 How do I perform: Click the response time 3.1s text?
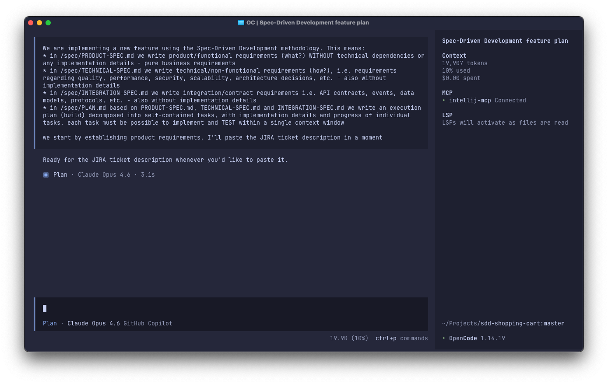148,175
